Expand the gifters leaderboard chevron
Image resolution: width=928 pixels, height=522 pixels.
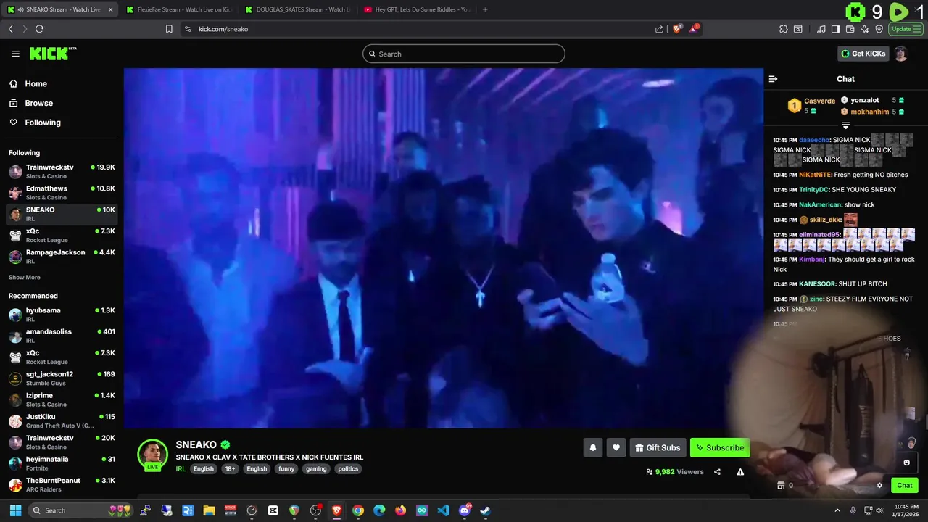pyautogui.click(x=845, y=125)
